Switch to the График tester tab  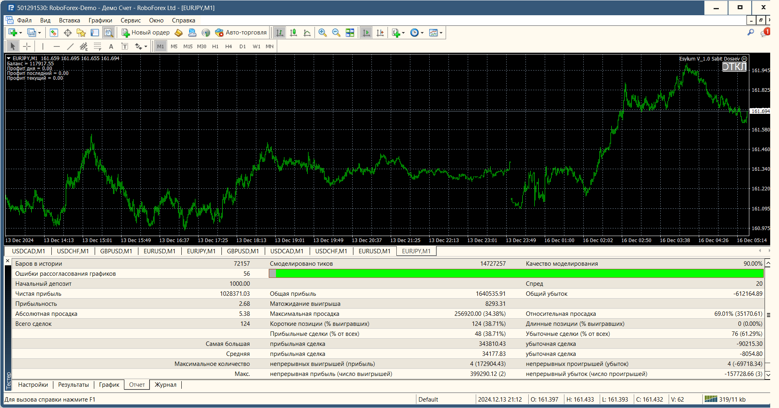[109, 385]
